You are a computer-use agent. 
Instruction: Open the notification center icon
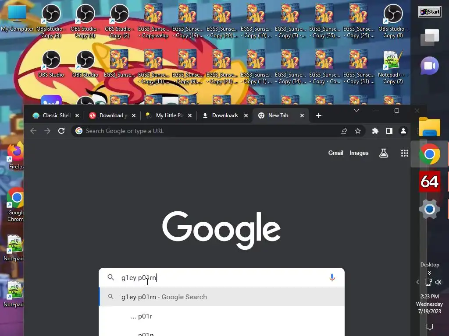pyautogui.click(x=429, y=327)
